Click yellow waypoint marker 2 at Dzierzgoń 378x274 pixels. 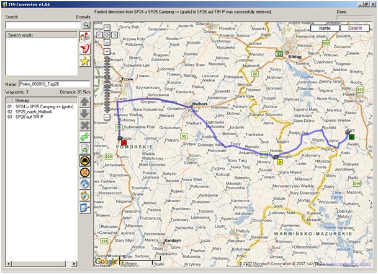coord(280,162)
